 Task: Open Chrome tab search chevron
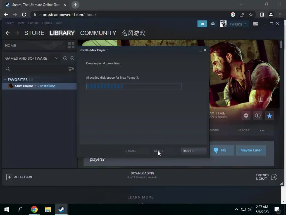pos(241,4)
